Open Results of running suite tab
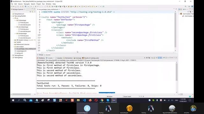The image size is (204, 114). coord(91,58)
